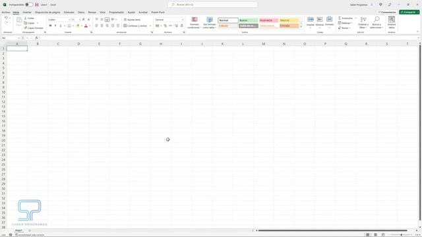This screenshot has width=422, height=237.
Task: Open the Borrar dropdown
Action: (344, 28)
